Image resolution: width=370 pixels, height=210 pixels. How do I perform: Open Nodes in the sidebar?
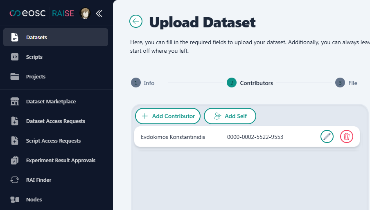coord(34,199)
